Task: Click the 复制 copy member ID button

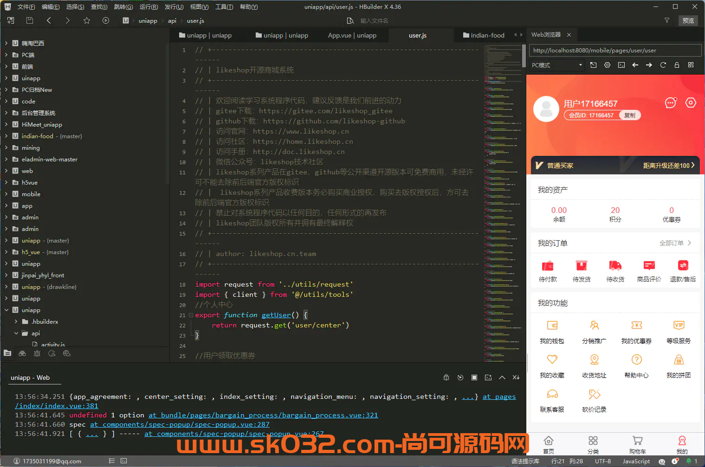Action: pos(630,115)
